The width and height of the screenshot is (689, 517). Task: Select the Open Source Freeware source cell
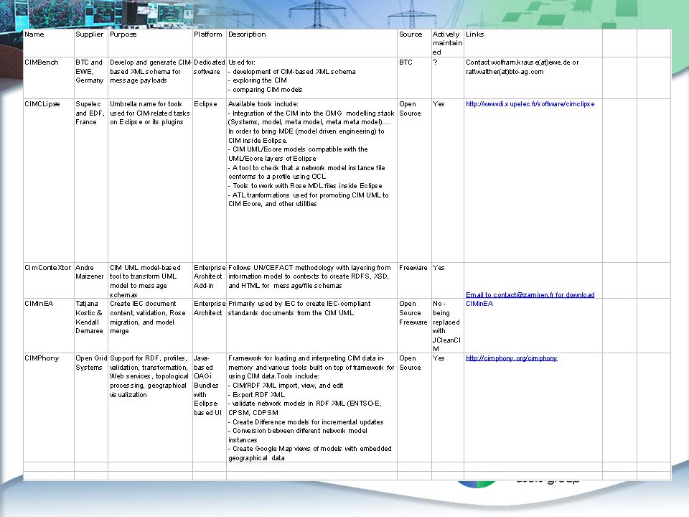coord(414,326)
